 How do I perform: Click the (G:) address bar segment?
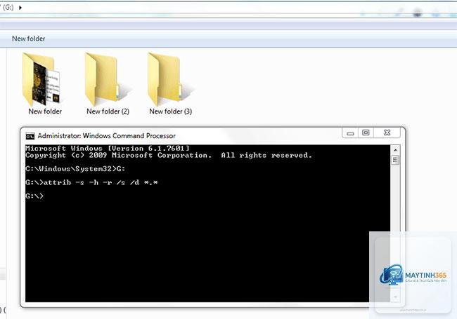tap(8, 8)
